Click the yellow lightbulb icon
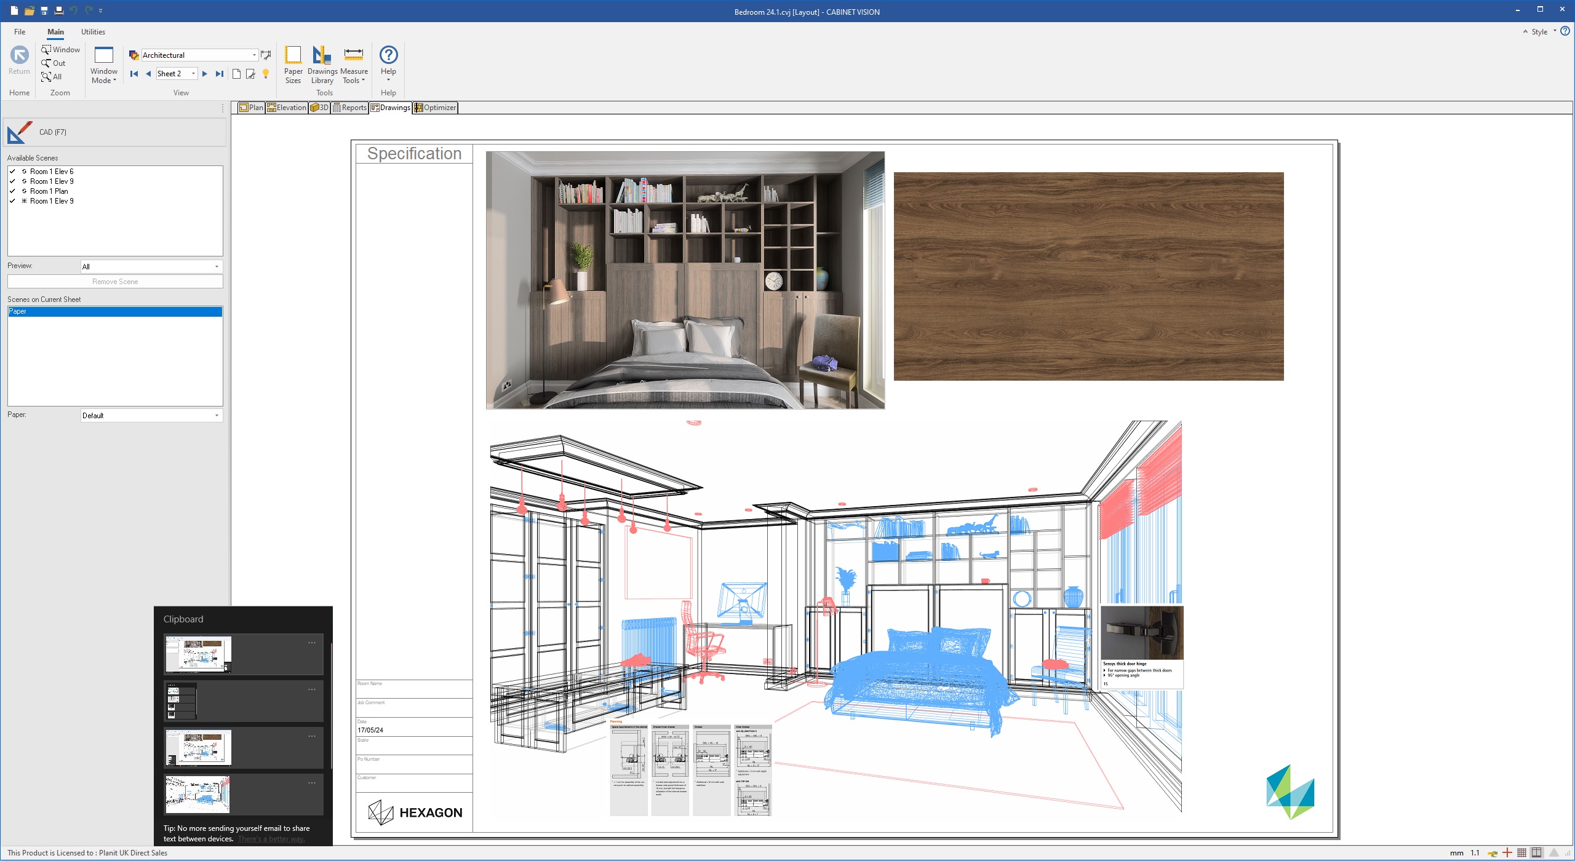Viewport: 1575px width, 861px height. pyautogui.click(x=266, y=74)
